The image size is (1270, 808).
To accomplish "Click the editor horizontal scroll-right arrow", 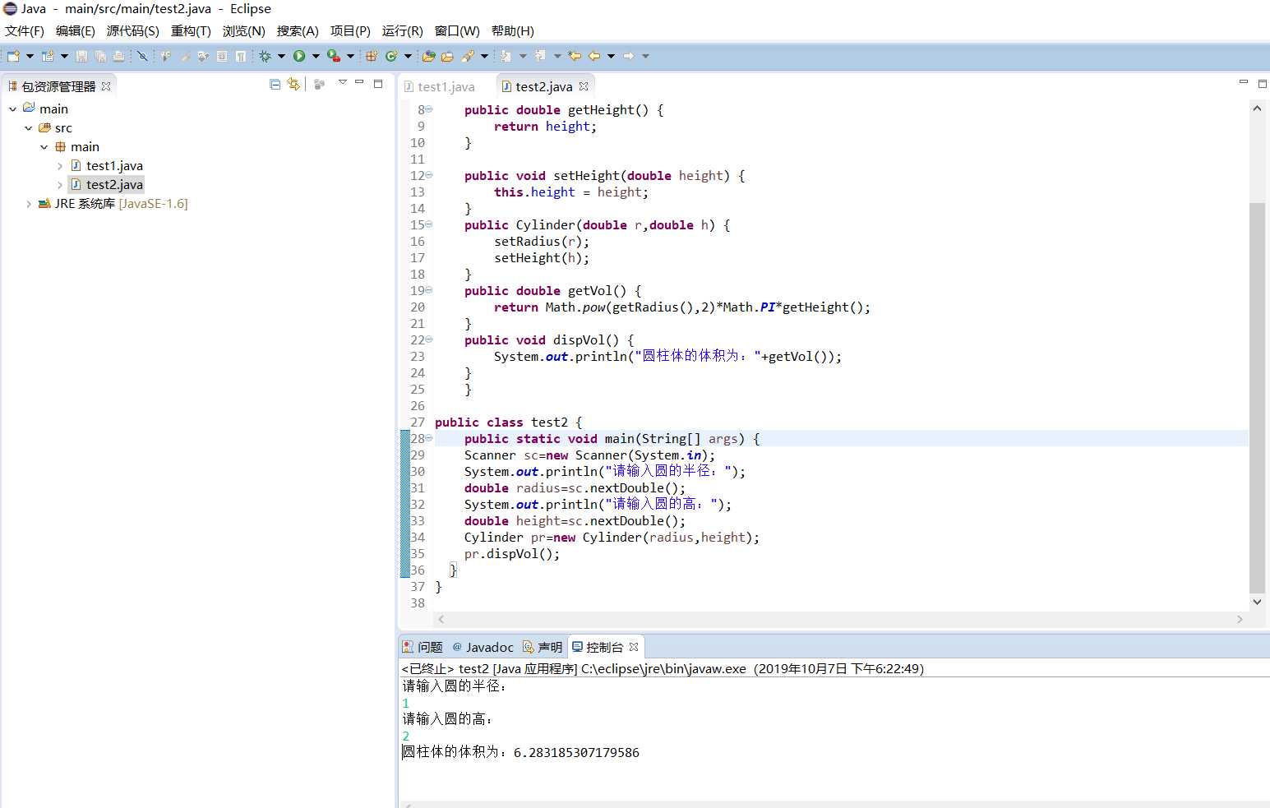I will (1240, 619).
